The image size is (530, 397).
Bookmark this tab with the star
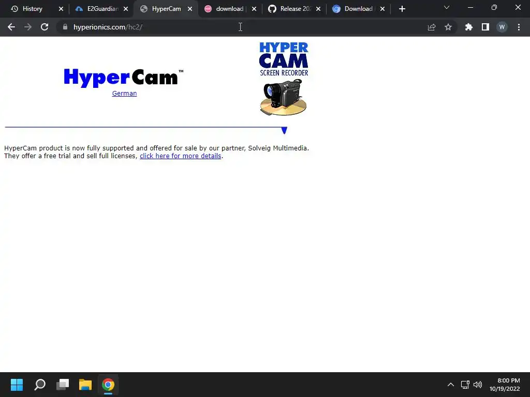448,27
